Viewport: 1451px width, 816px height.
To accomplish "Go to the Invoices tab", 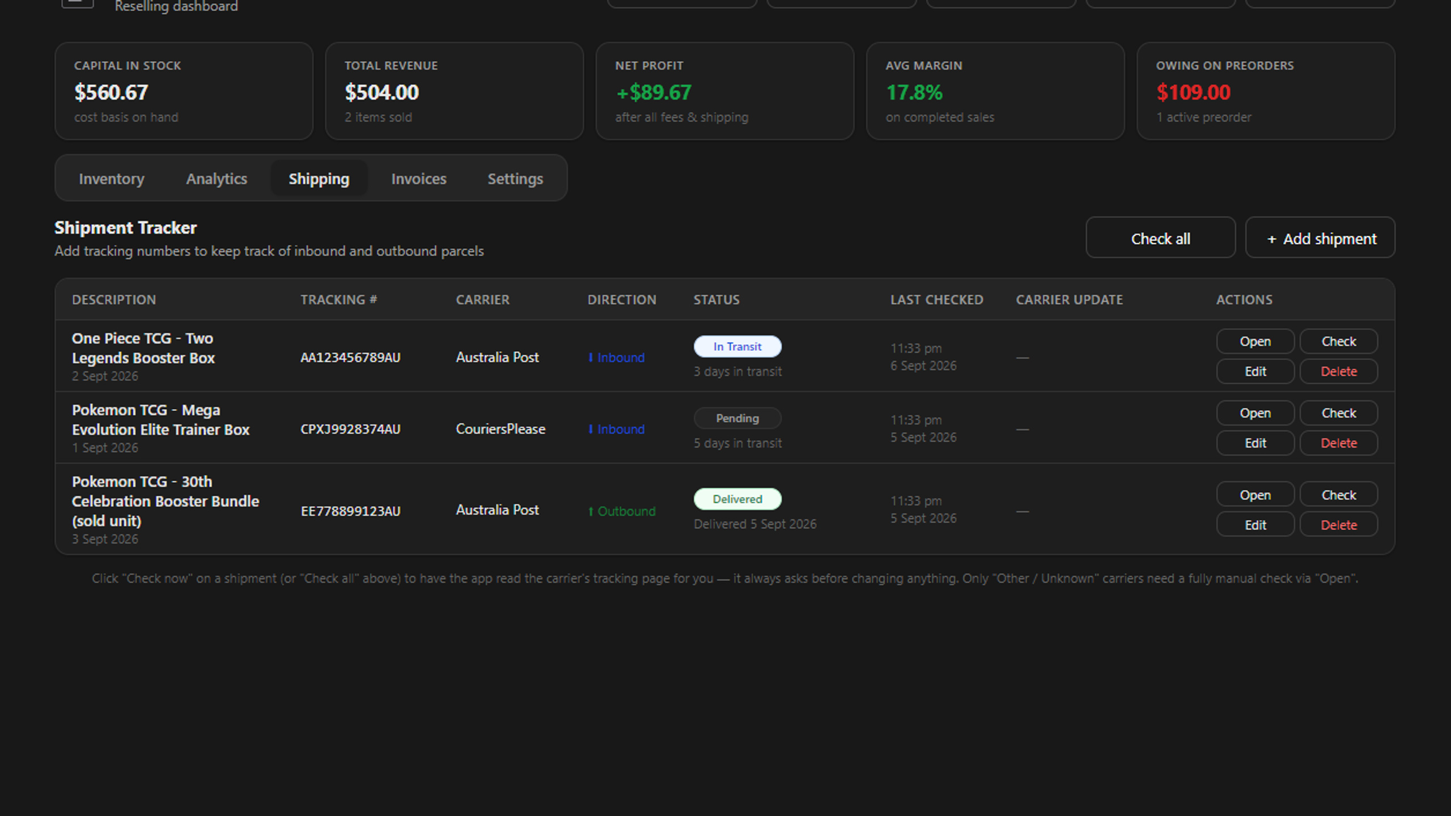I will point(419,178).
